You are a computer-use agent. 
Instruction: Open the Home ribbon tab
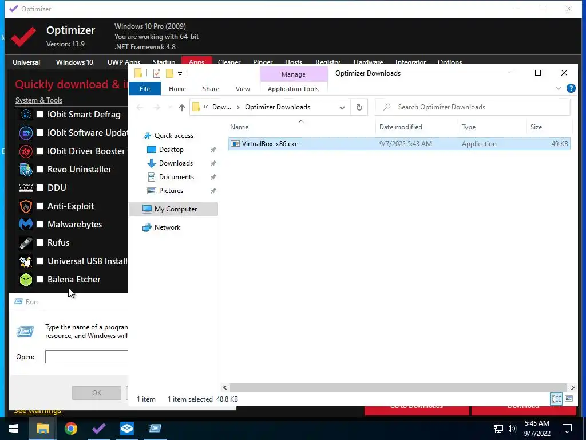[x=177, y=89]
